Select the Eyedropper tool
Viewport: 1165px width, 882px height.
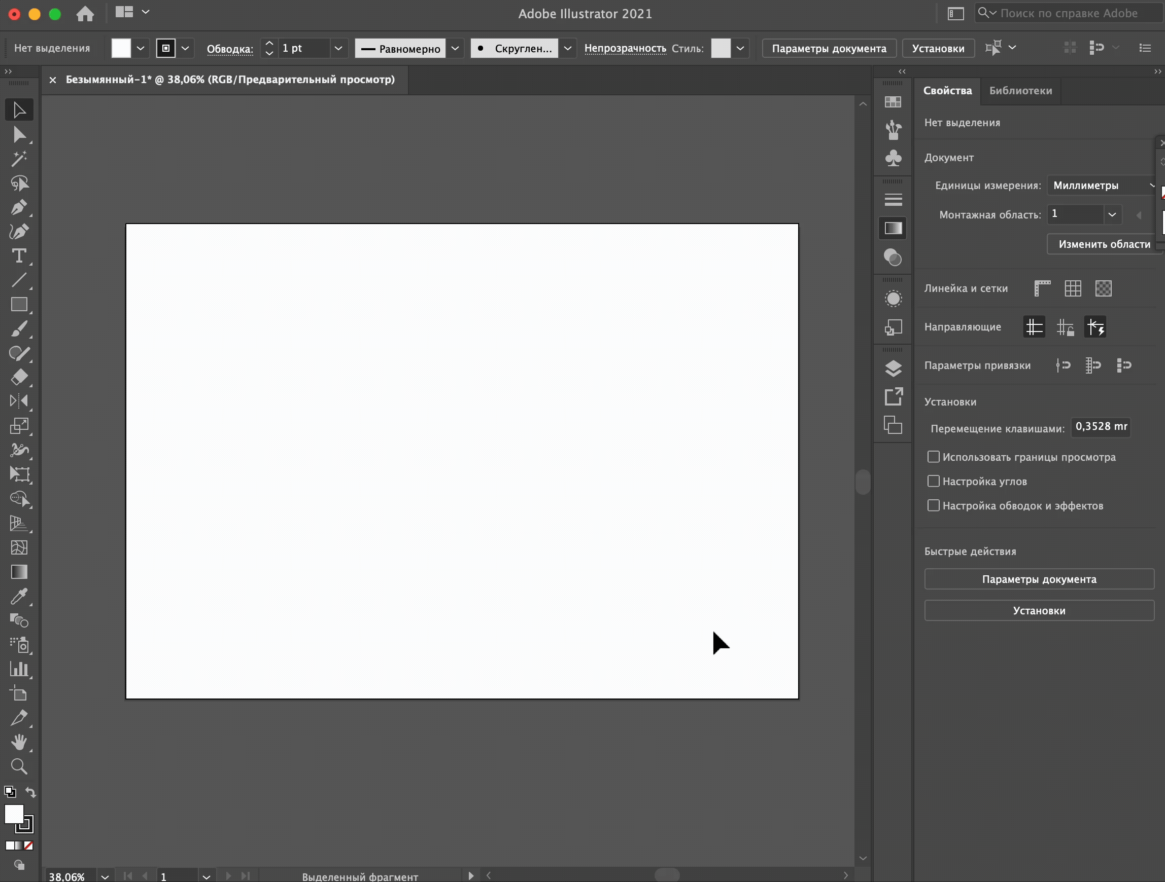click(19, 596)
